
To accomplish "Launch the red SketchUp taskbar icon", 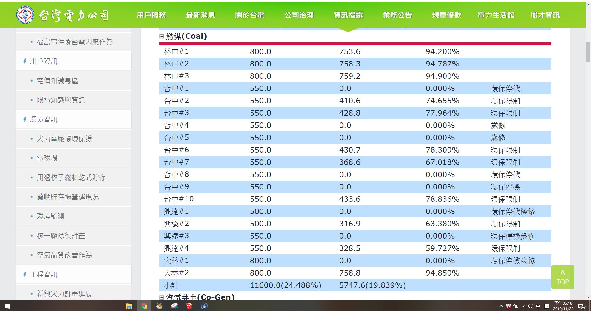I will click(x=189, y=306).
